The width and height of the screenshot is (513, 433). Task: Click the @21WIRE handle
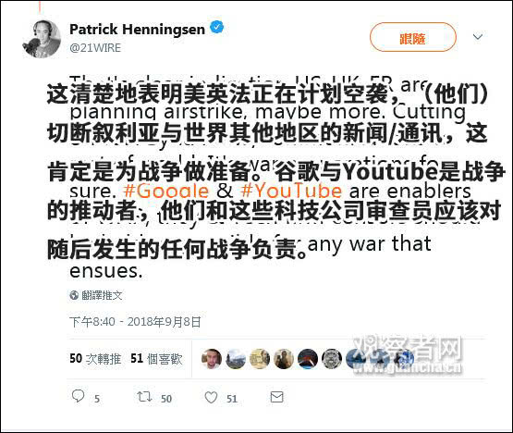click(x=95, y=48)
